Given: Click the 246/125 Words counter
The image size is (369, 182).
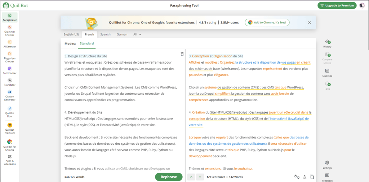Looking at the screenshot, I should tap(74, 177).
